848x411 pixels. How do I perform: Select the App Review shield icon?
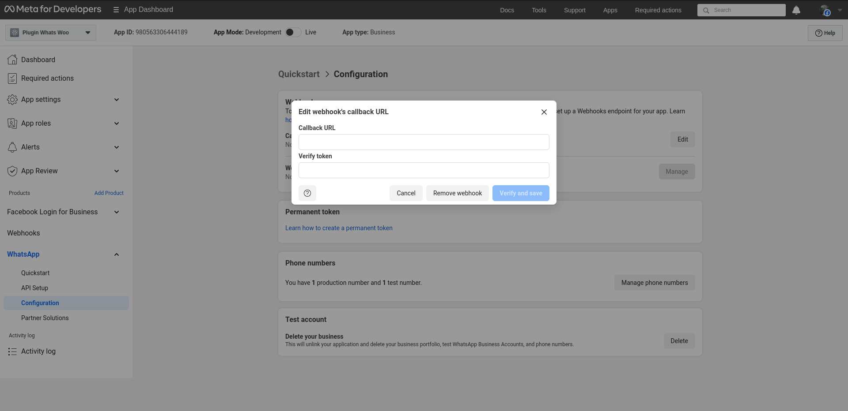click(x=12, y=171)
